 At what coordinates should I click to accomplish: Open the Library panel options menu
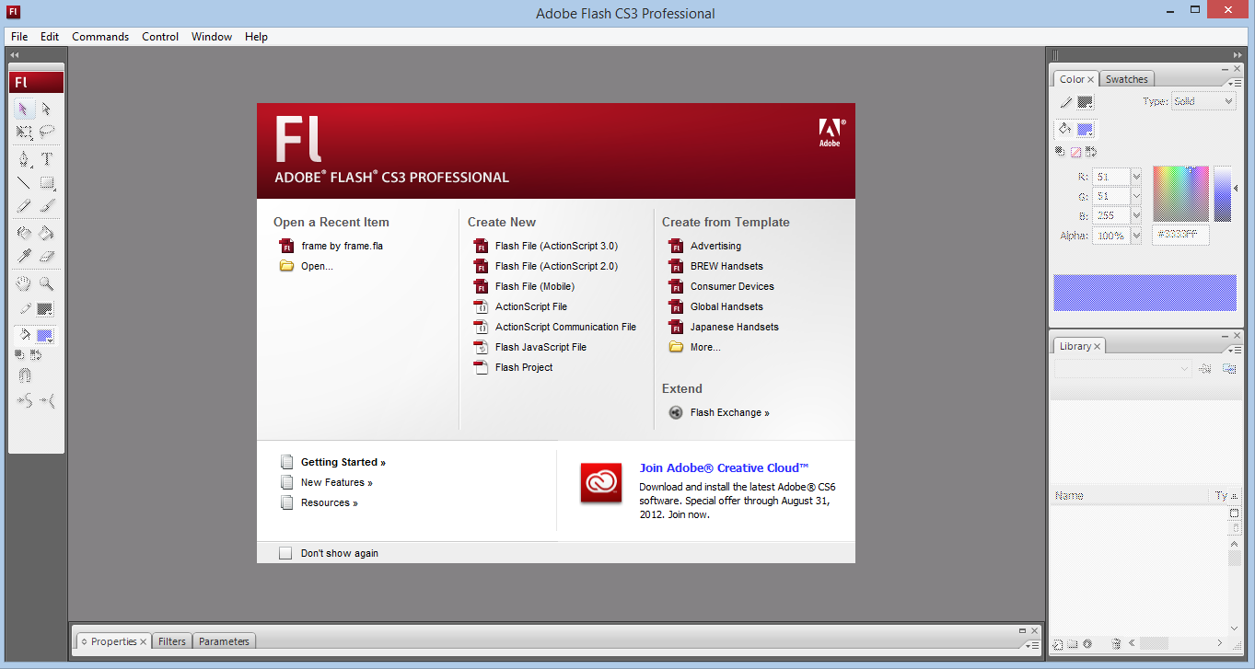[x=1236, y=350]
